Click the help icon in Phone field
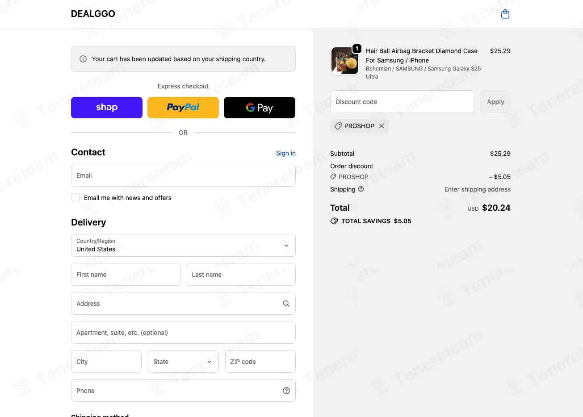583x417 pixels. click(286, 391)
